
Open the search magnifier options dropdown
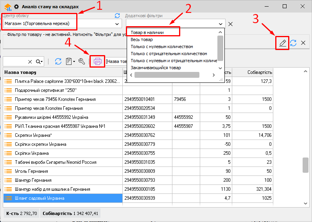(x=39, y=61)
